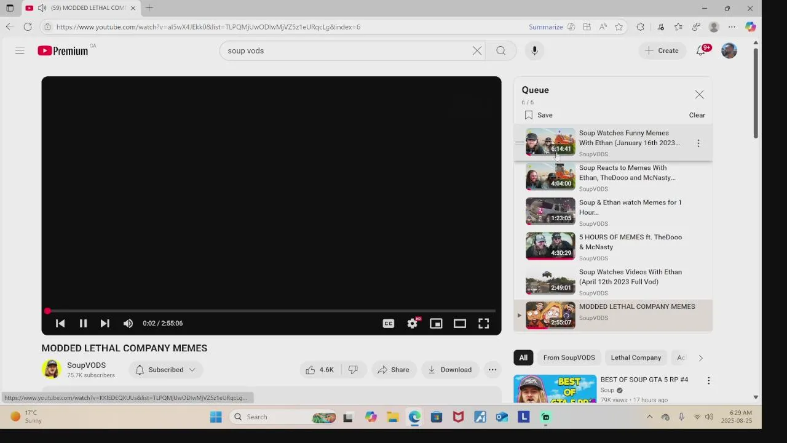
Task: Select the 'From SoupVODS' filter chip
Action: pos(569,357)
